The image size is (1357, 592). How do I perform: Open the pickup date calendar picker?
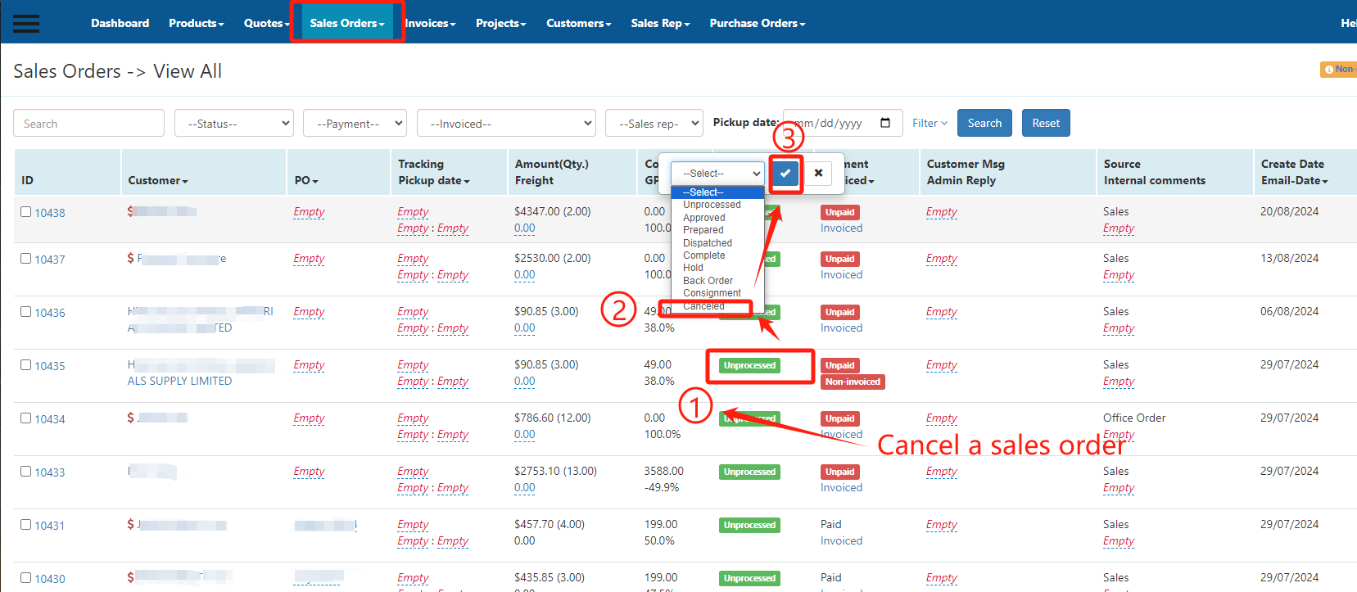(x=885, y=123)
